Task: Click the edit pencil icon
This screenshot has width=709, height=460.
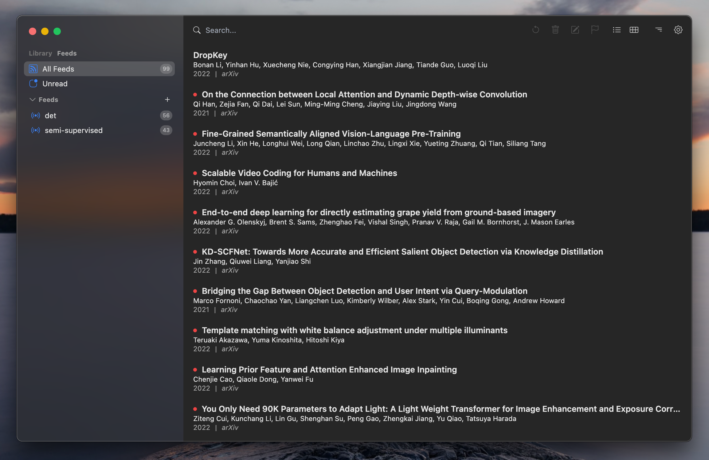Action: [575, 30]
